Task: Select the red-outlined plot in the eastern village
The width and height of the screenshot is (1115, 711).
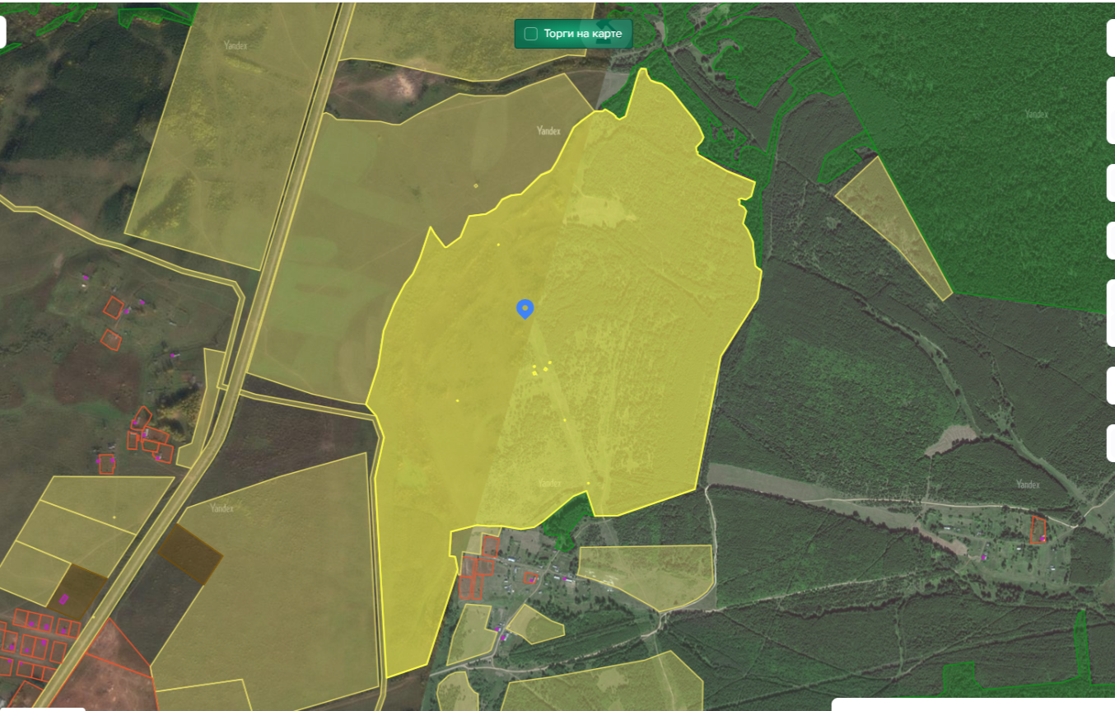Action: [1038, 529]
